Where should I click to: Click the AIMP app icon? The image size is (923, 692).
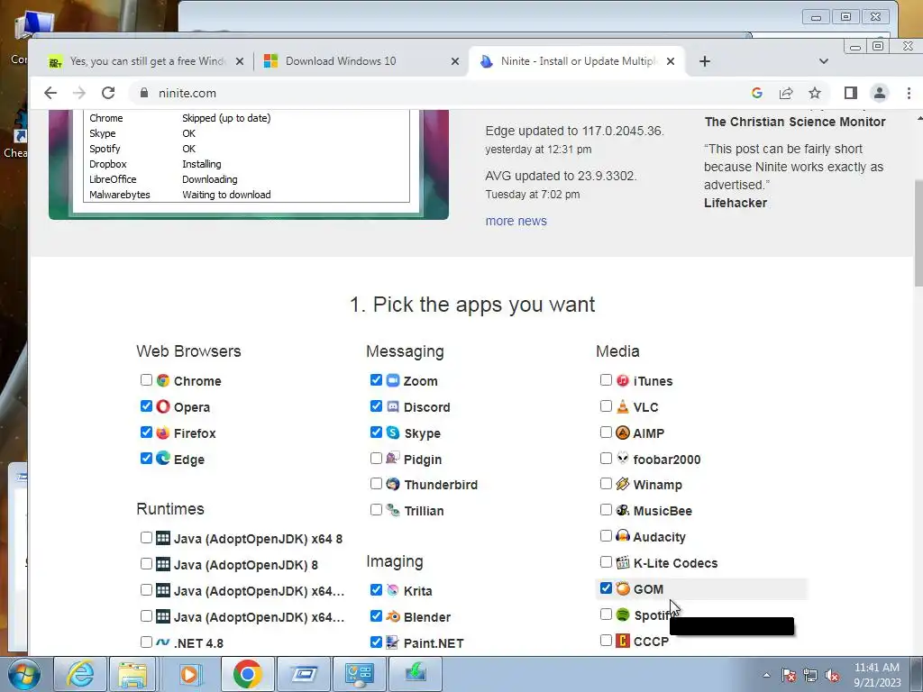coord(623,432)
